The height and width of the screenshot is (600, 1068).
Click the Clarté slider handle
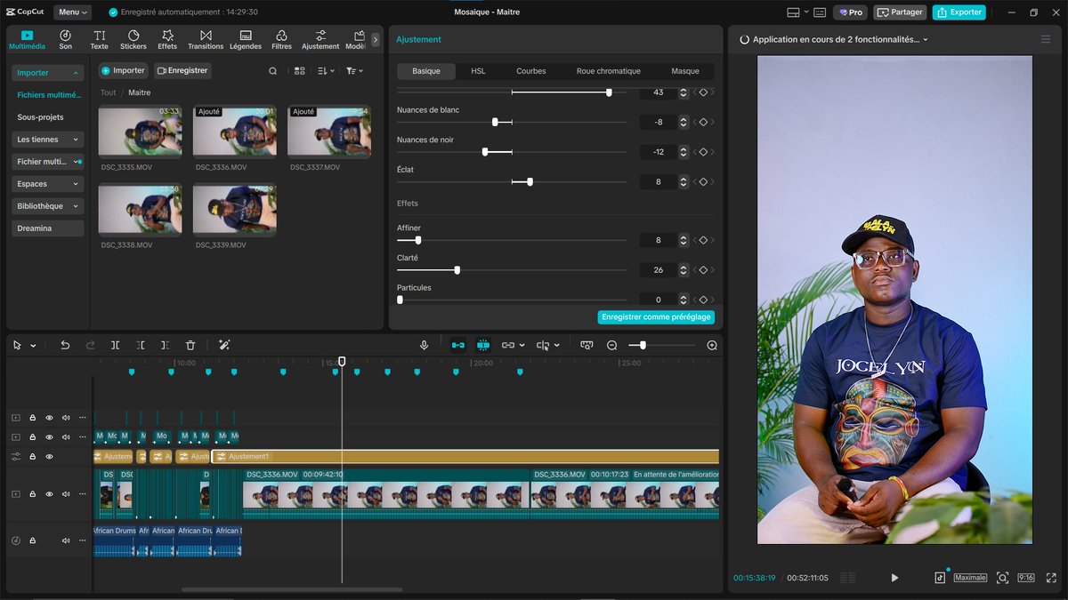[457, 270]
